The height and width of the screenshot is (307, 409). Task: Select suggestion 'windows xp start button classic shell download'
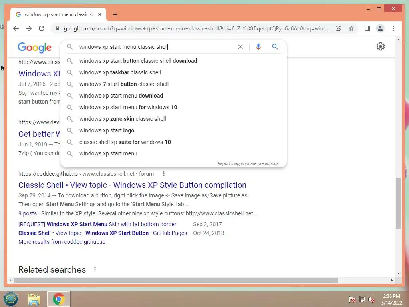click(173, 61)
